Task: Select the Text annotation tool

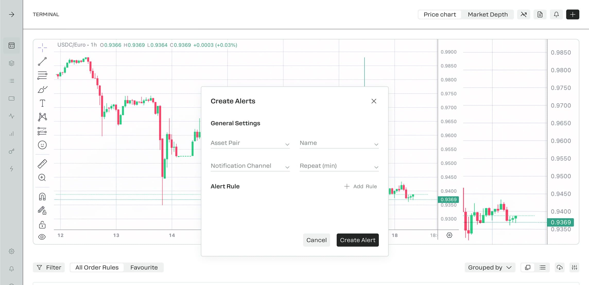Action: [x=42, y=103]
